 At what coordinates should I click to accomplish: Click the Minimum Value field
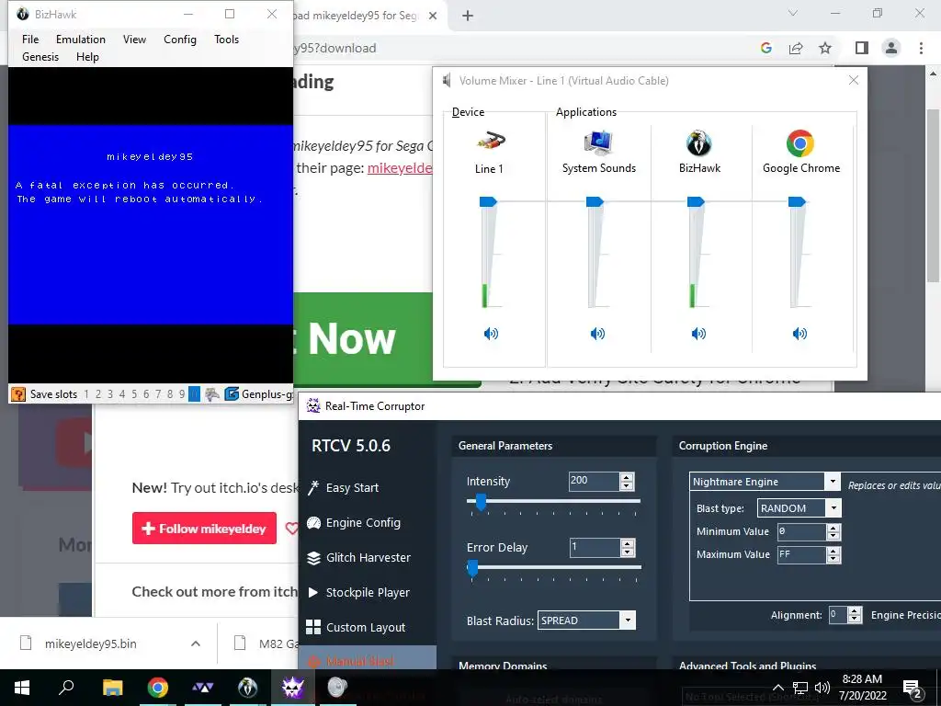tap(801, 531)
